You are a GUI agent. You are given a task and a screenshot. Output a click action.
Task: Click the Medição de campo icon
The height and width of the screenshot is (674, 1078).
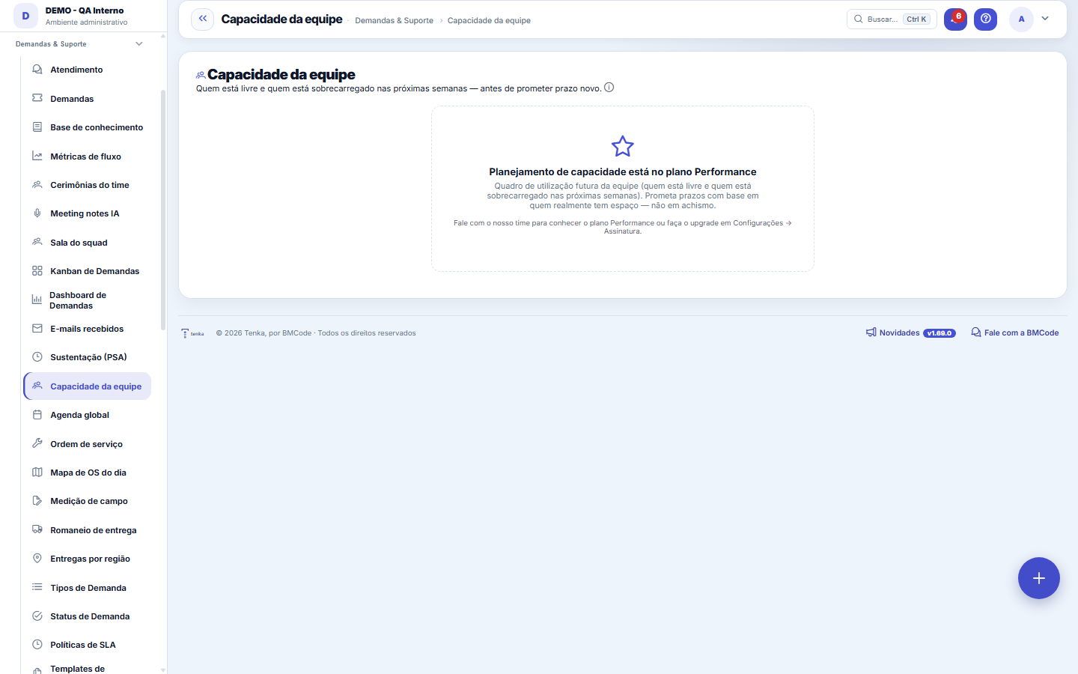coord(37,501)
